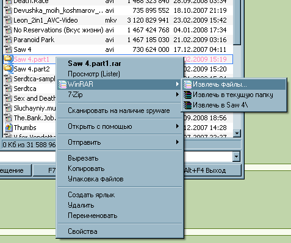Click the file icon of The.Bank.Job
The height and width of the screenshot is (243, 291).
coord(9,118)
